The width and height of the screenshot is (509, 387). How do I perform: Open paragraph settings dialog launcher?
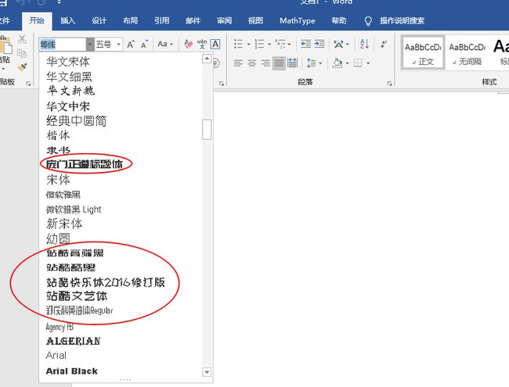(389, 84)
